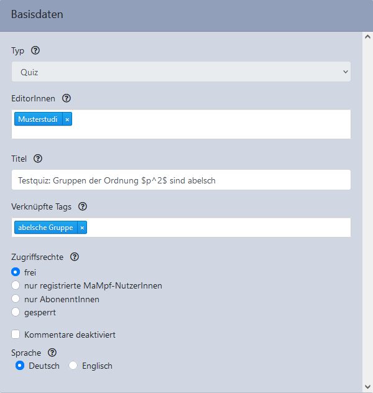Click into the Titel text field
The height and width of the screenshot is (393, 373).
(x=181, y=180)
